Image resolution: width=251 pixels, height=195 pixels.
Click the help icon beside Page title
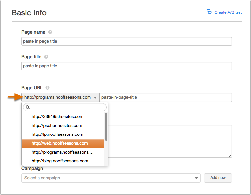point(46,57)
